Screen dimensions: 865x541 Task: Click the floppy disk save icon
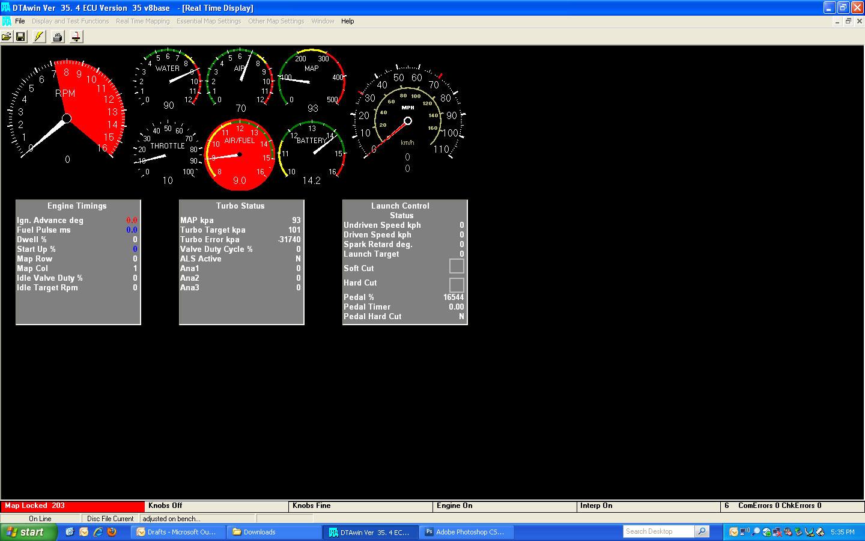coord(20,37)
